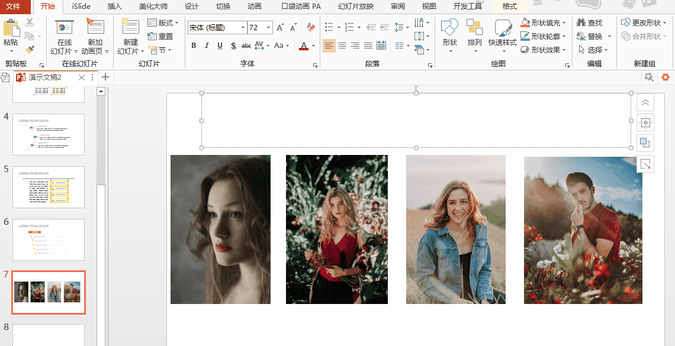Click the orange settings gear icon

pyautogui.click(x=666, y=77)
